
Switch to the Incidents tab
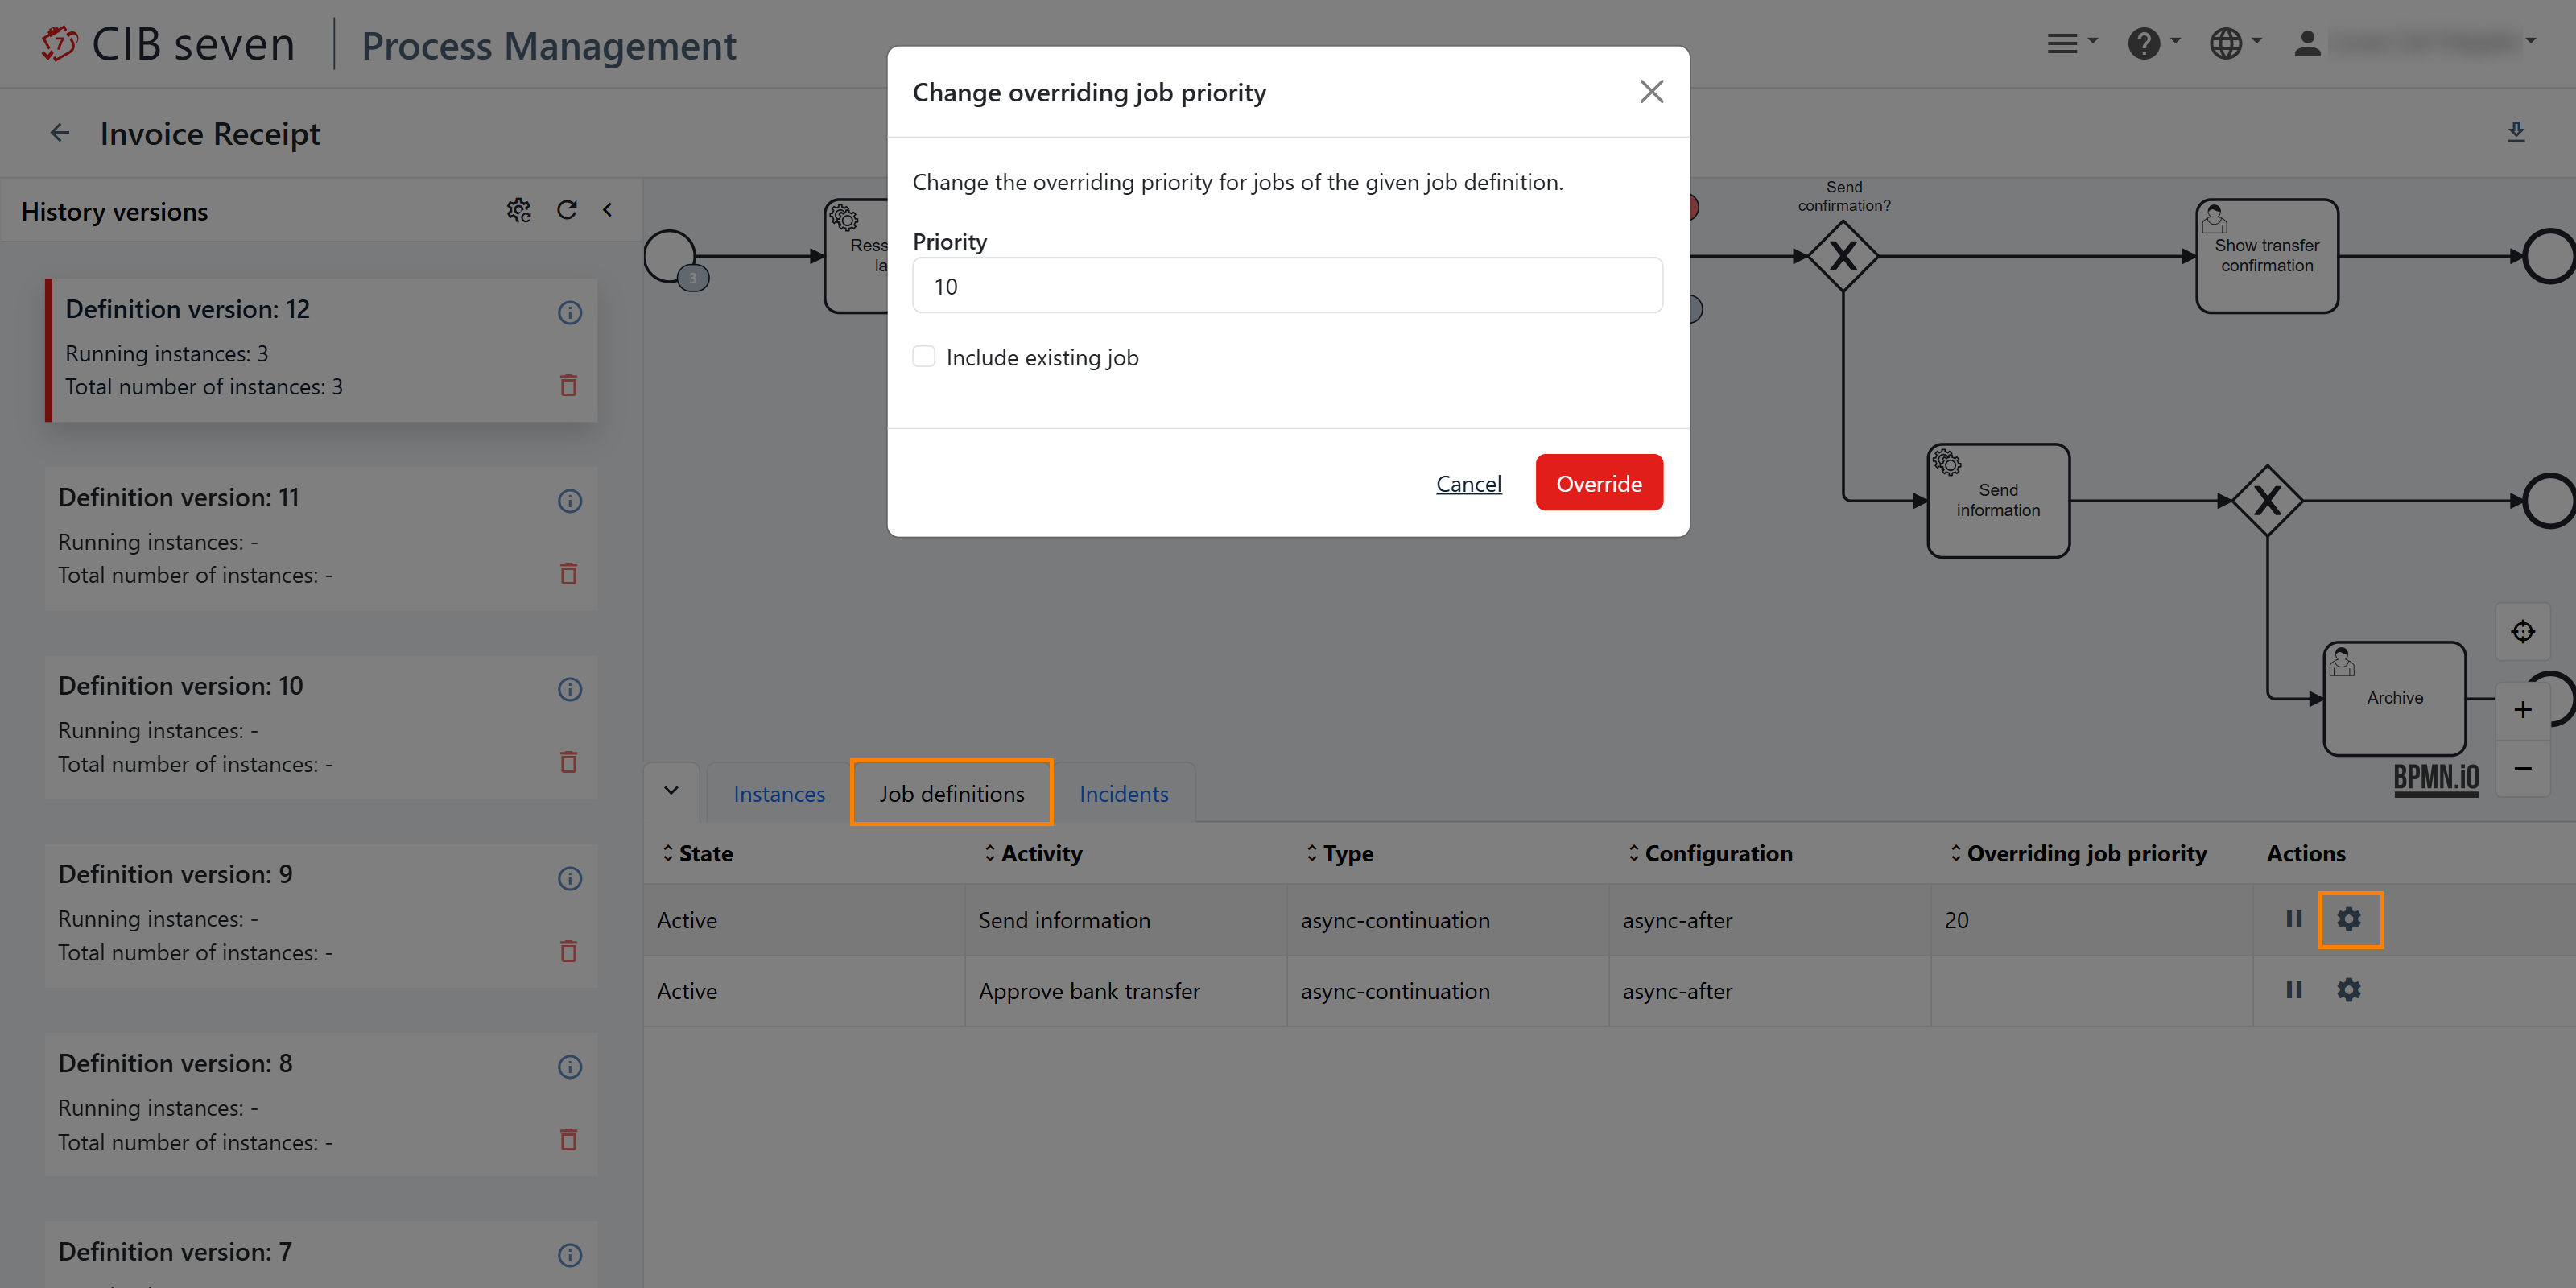point(1123,794)
